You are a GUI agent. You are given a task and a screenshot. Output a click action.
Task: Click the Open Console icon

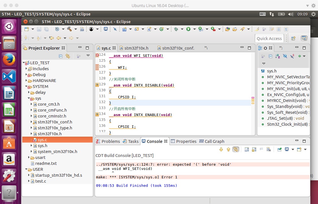pos(299,149)
